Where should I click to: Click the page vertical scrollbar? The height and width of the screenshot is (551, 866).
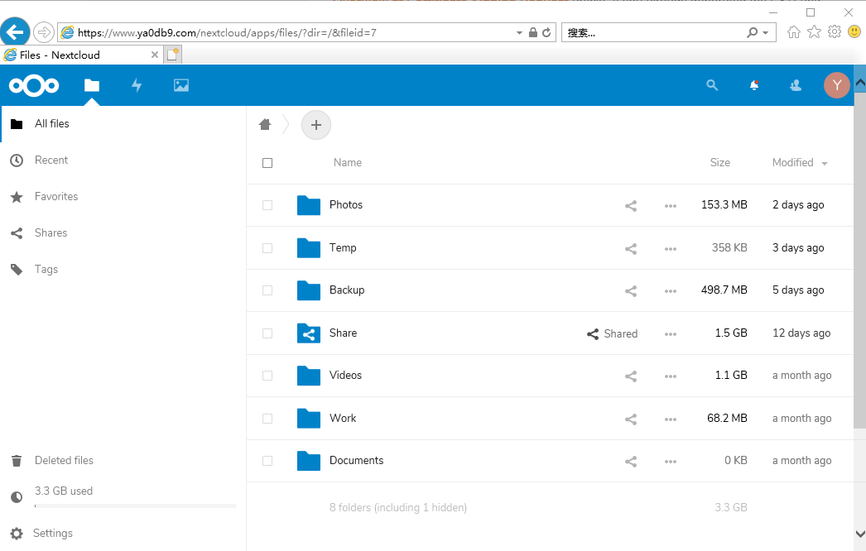tap(860, 260)
